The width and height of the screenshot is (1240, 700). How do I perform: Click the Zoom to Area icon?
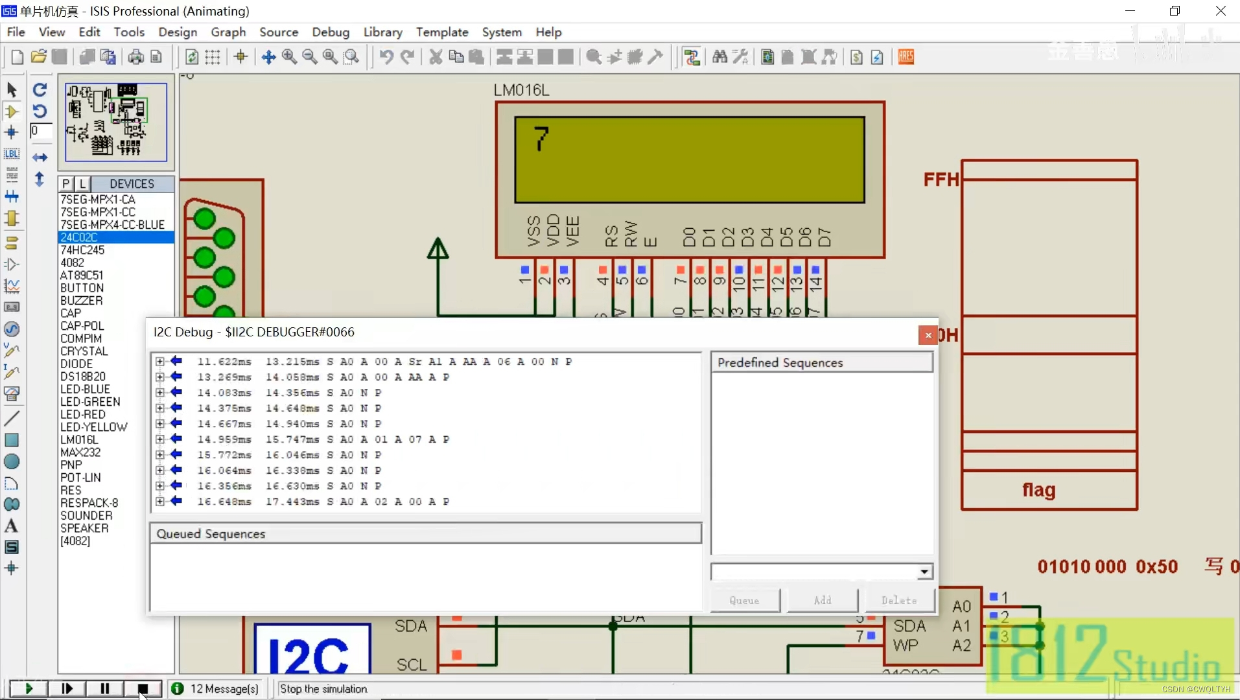351,57
